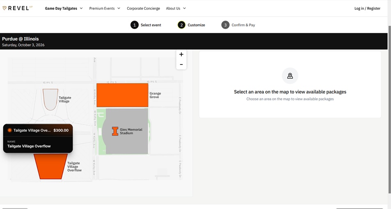This screenshot has height=209, width=391.
Task: Open Corporate Concierge page
Action: [x=143, y=8]
